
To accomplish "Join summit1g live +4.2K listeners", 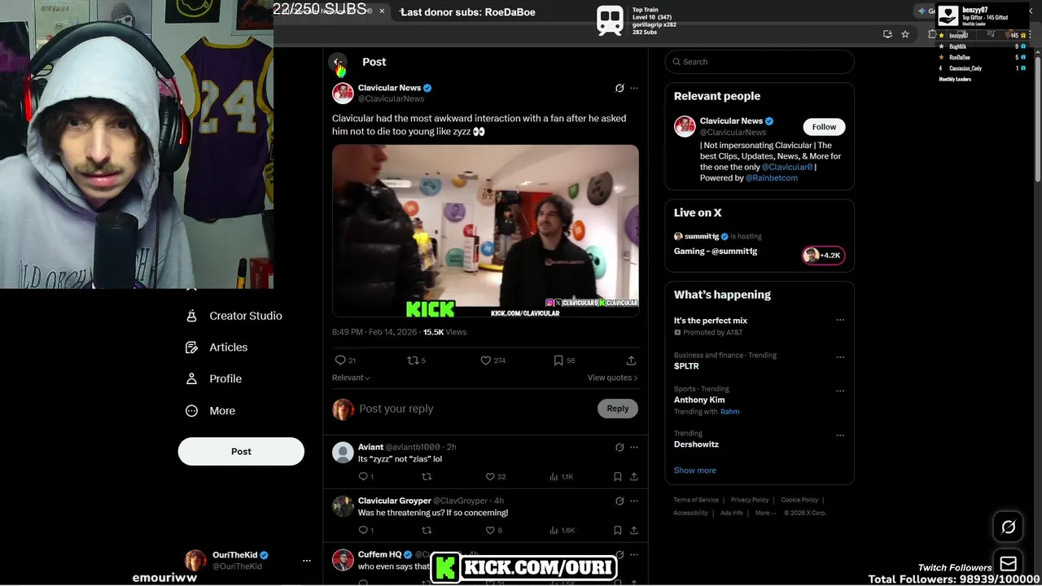I will 824,256.
